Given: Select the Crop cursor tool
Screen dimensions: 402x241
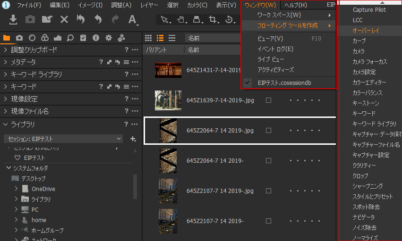Looking at the screenshot, I should click(214, 19).
